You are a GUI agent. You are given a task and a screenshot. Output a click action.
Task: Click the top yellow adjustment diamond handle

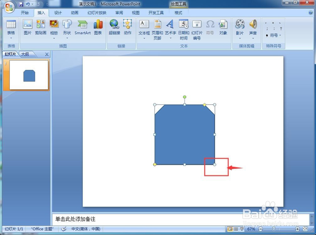tap(204, 105)
